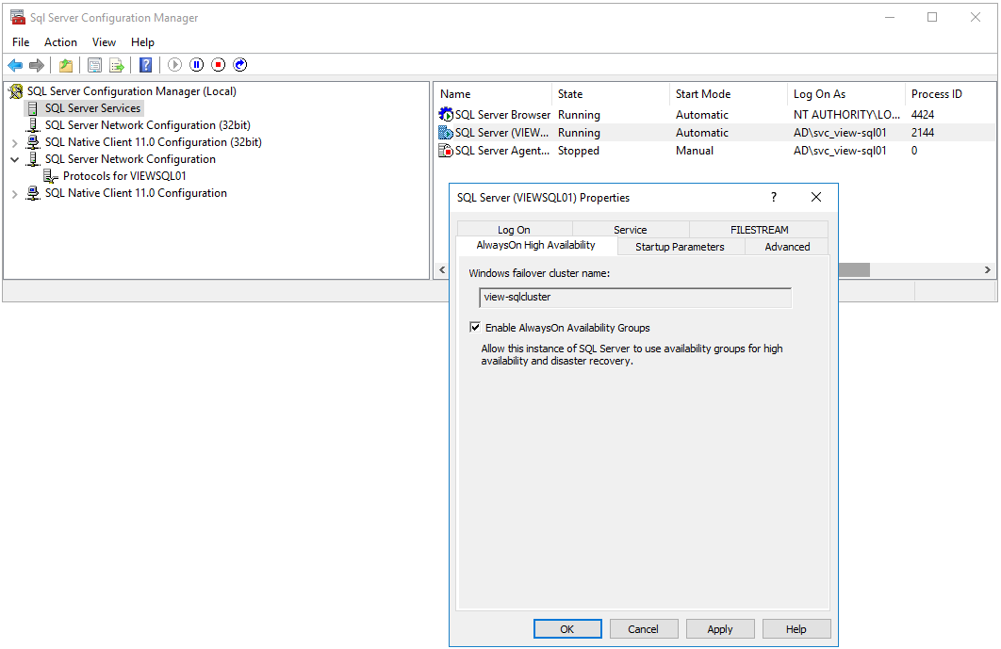Click the Restart Service toolbar icon

239,65
